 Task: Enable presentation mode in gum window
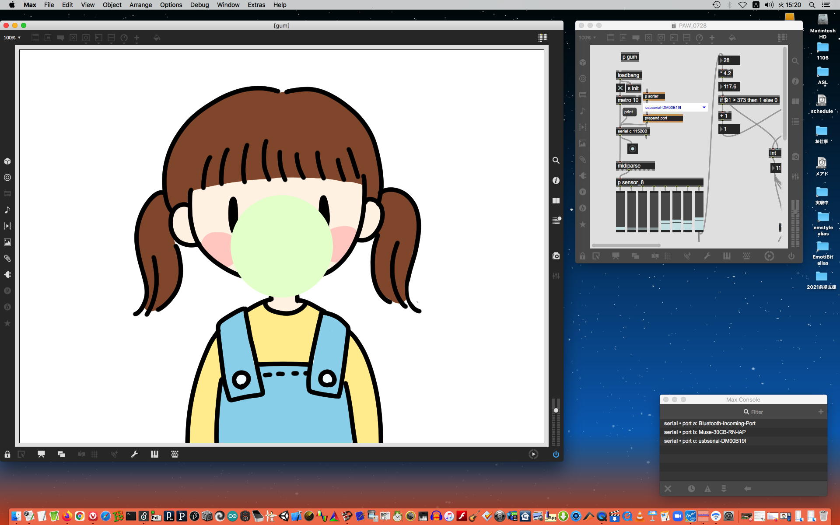click(41, 454)
